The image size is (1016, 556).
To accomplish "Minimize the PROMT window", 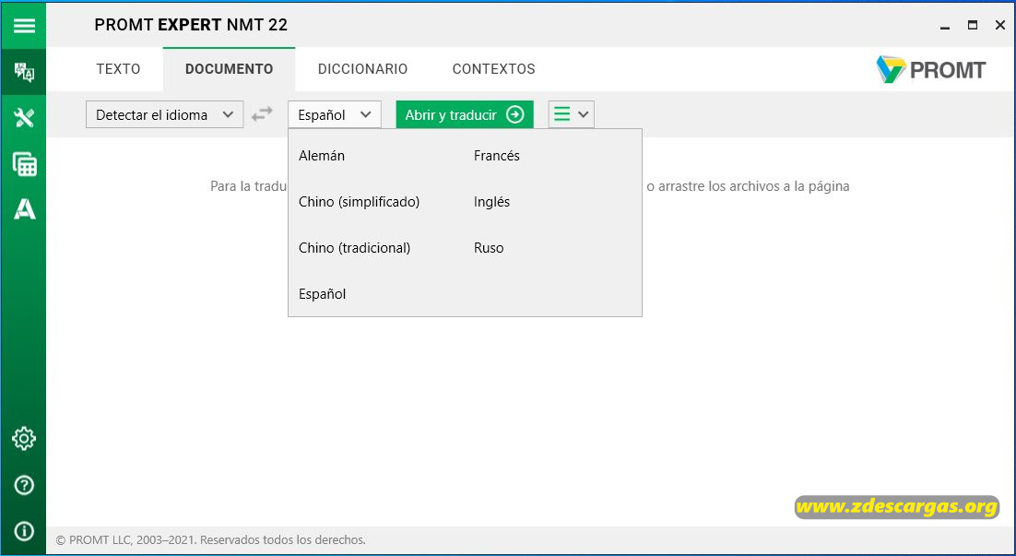I will [x=945, y=26].
